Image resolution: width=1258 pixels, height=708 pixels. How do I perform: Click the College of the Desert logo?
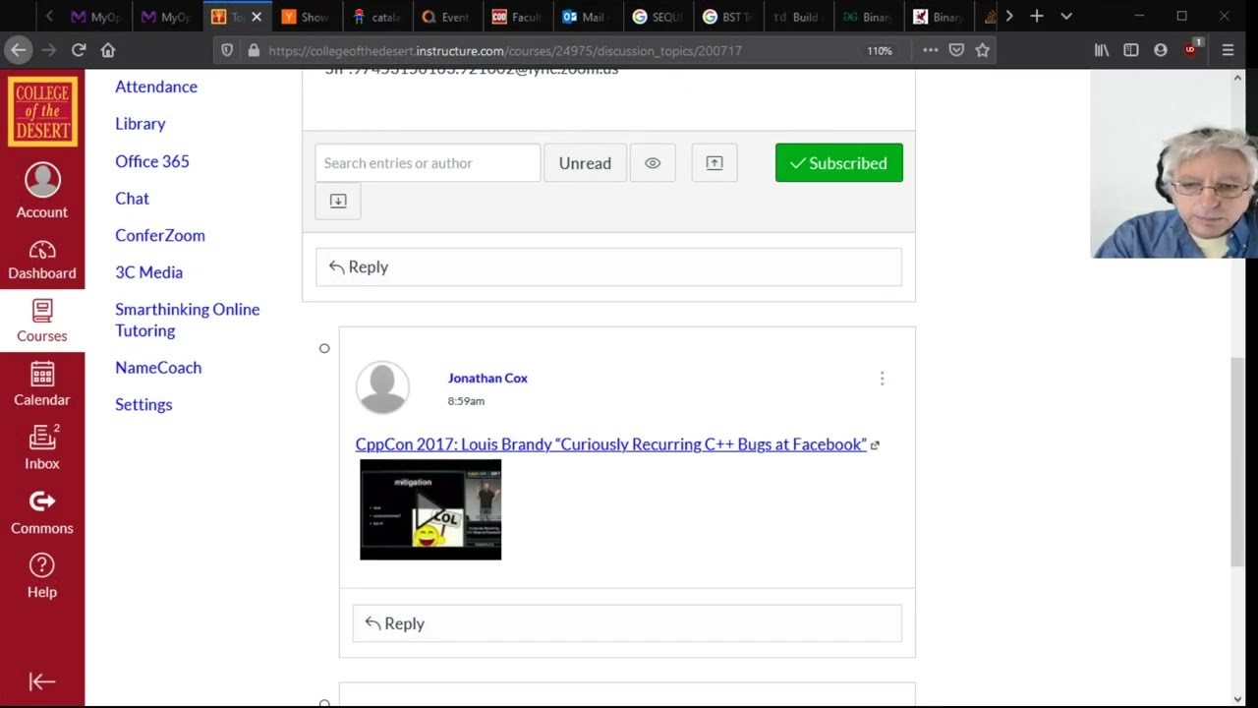[42, 111]
